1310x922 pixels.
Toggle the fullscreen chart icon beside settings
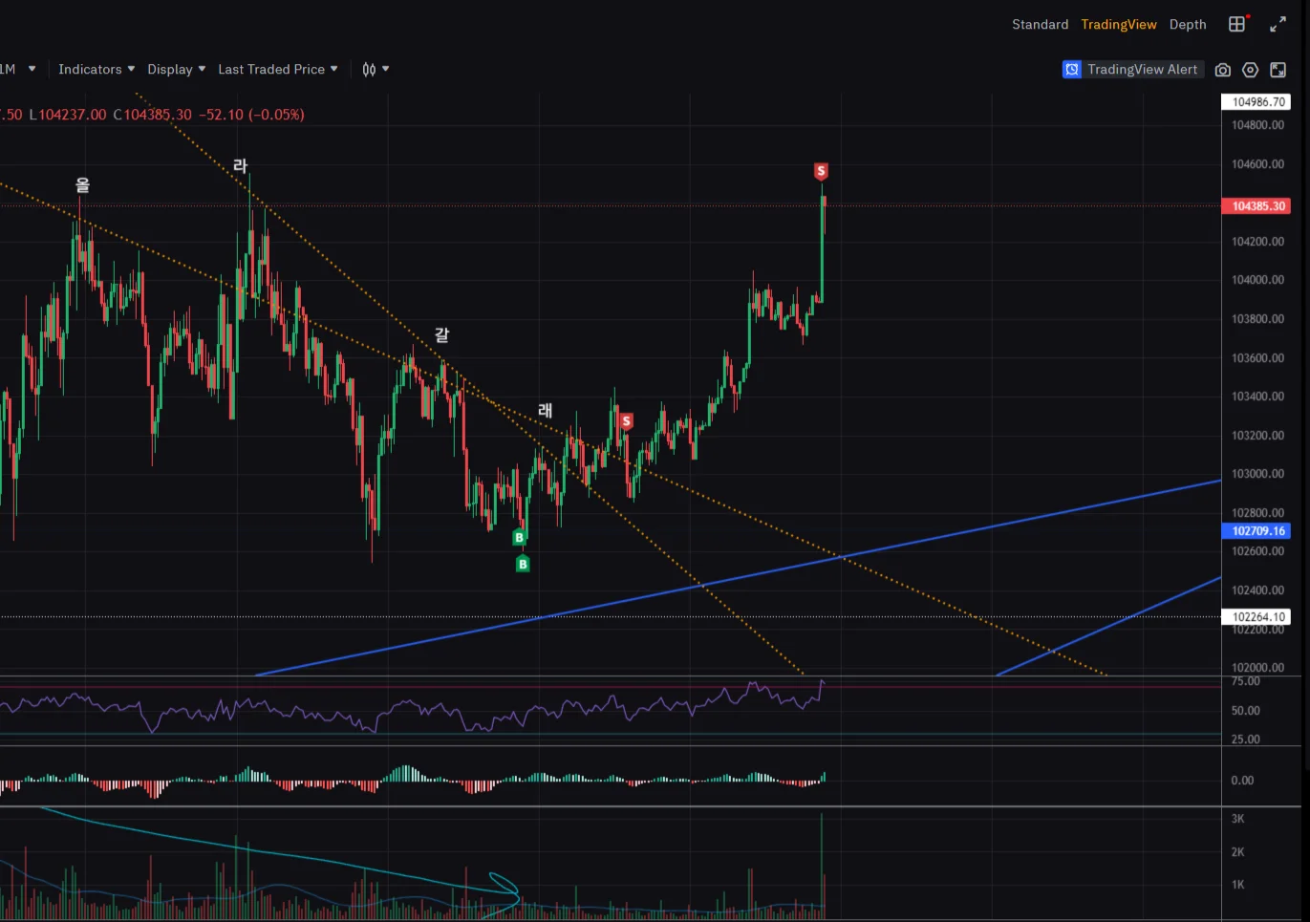point(1278,70)
